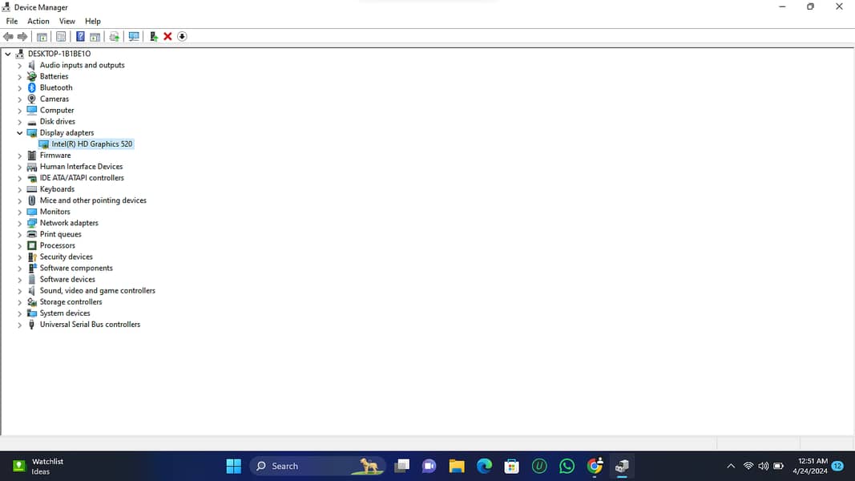Select the Computer category label
The image size is (855, 481).
pos(57,110)
